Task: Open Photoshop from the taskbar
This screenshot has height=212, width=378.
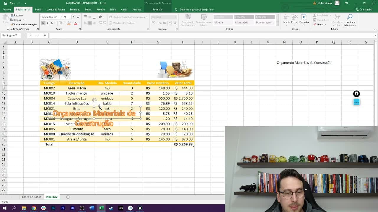Action: pyautogui.click(x=53, y=208)
